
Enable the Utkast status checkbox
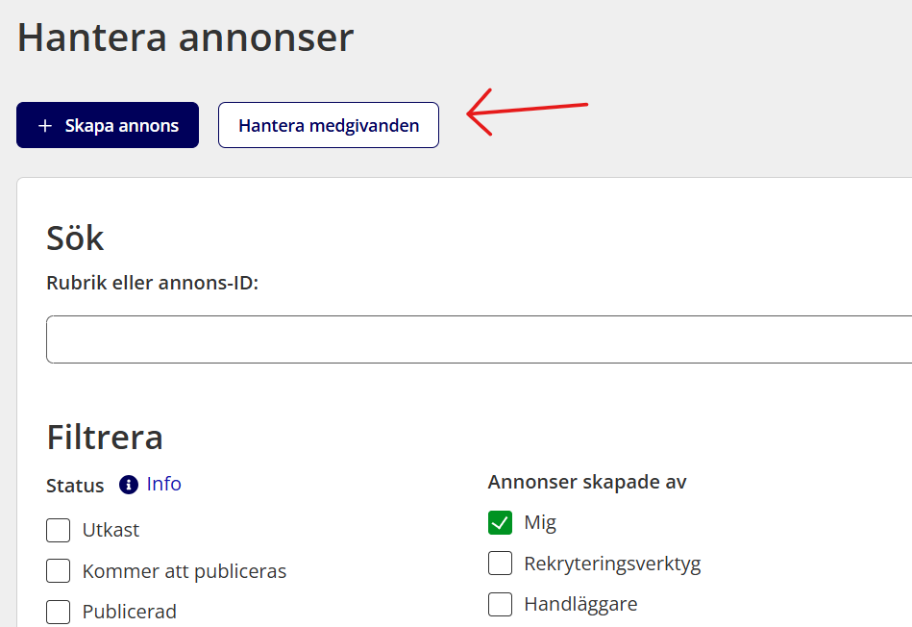tap(59, 530)
